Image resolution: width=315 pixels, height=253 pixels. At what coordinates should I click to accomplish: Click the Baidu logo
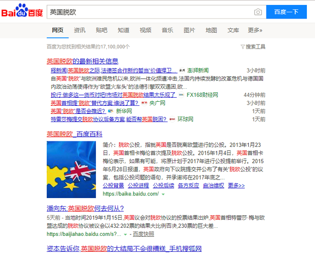tap(22, 11)
